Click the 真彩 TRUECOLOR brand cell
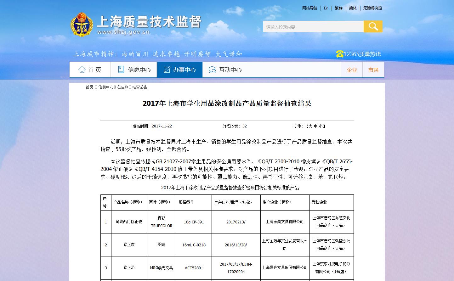Image resolution: width=454 pixels, height=281 pixels. (x=162, y=222)
